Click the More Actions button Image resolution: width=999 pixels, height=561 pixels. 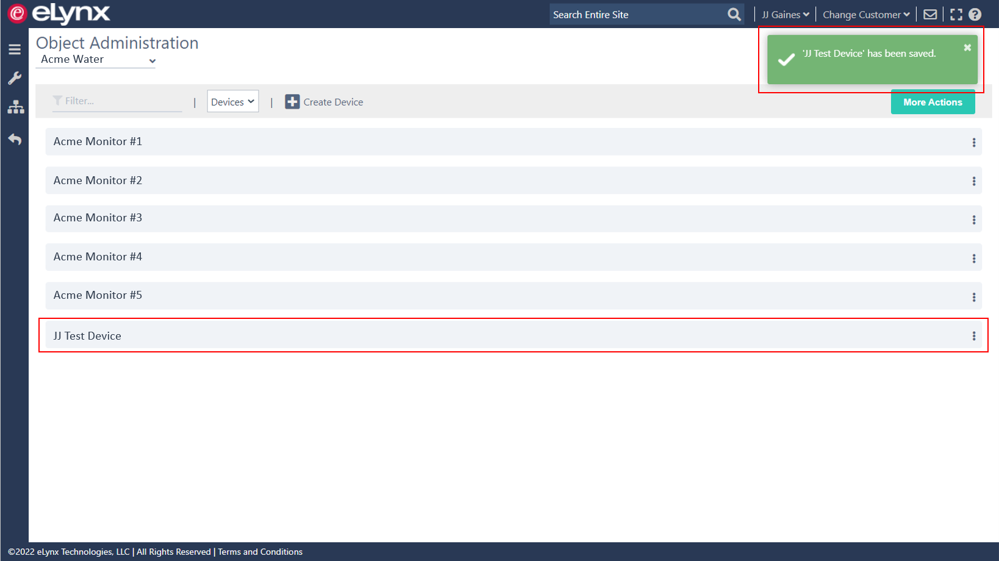[933, 102]
